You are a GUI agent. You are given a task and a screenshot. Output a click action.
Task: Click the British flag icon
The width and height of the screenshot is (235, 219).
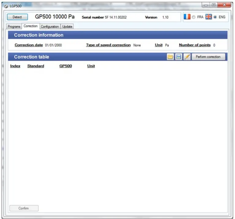[x=208, y=17]
